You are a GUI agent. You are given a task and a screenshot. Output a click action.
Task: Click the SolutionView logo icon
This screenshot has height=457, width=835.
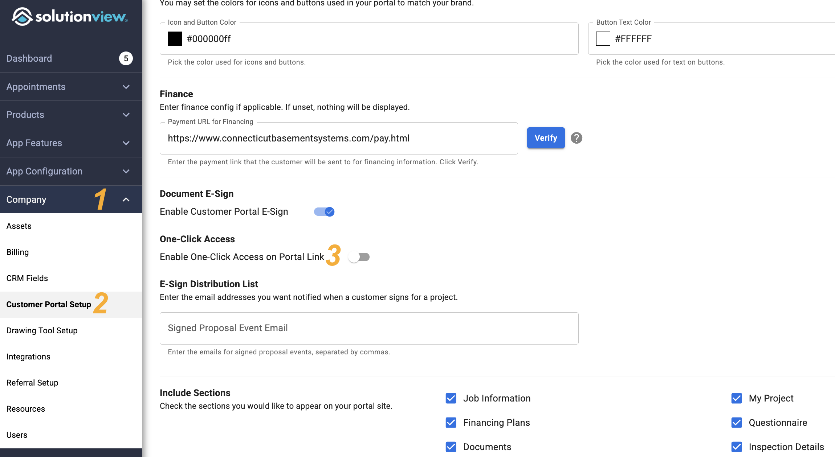tap(22, 17)
